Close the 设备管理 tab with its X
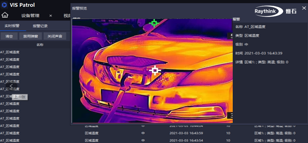The height and width of the screenshot is (143, 308). 51,16
